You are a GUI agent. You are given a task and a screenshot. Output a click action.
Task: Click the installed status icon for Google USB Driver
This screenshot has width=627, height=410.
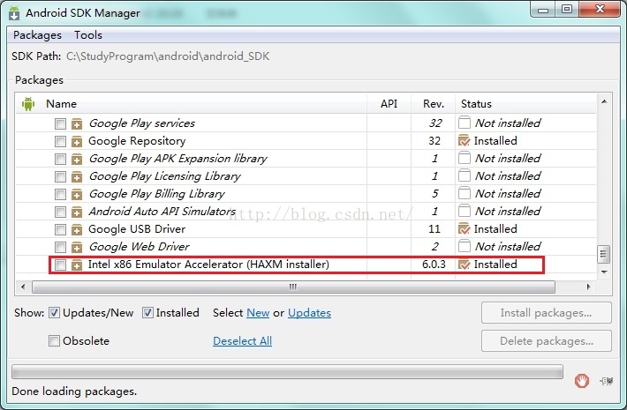465,229
